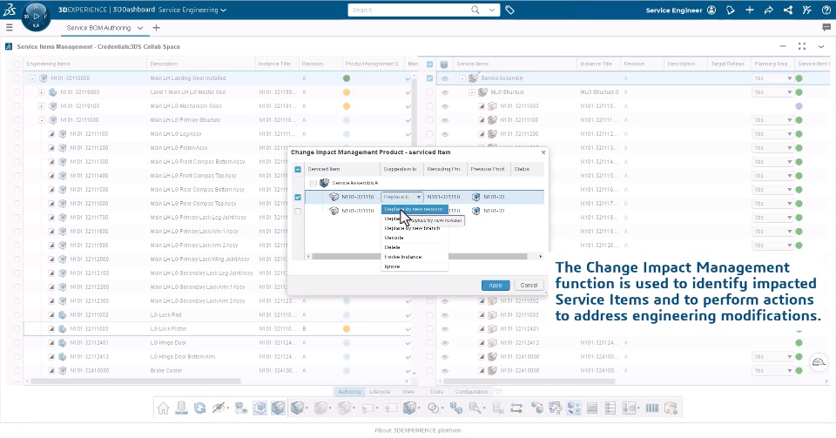Image resolution: width=836 pixels, height=438 pixels.
Task: Click the highlighted blue cube toolbar icon
Action: (260, 408)
